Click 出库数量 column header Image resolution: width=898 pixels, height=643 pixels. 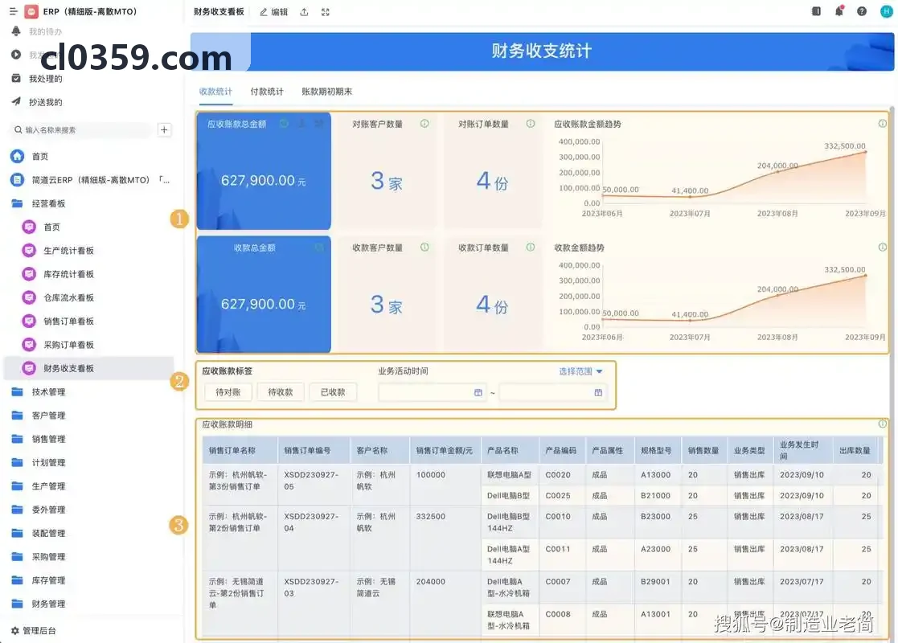[x=855, y=451]
